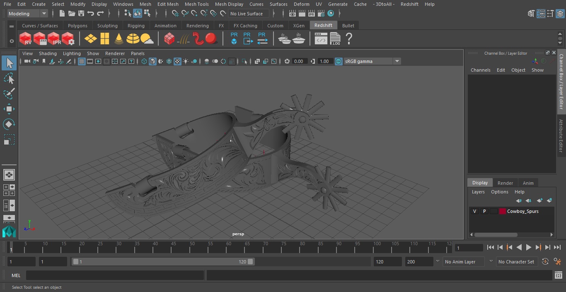Toggle the sRGB gamma color management button
Image resolution: width=566 pixels, height=292 pixels.
click(339, 61)
